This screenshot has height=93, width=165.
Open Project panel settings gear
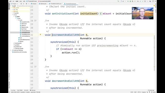pos(26,4)
